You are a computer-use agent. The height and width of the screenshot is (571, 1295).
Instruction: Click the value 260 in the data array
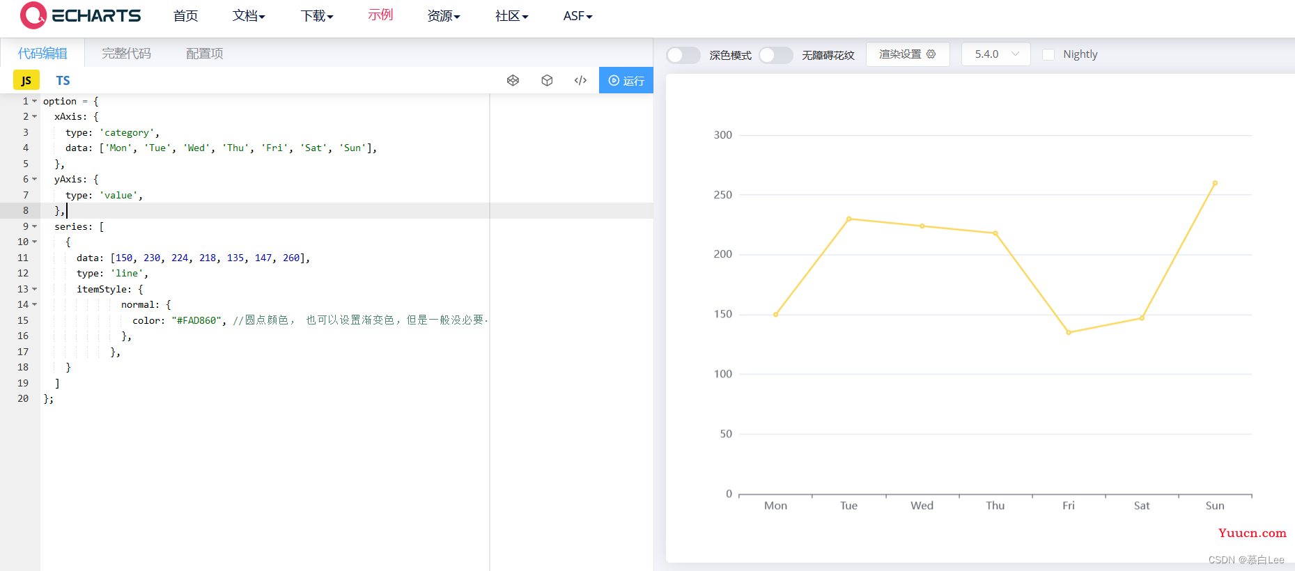[291, 258]
